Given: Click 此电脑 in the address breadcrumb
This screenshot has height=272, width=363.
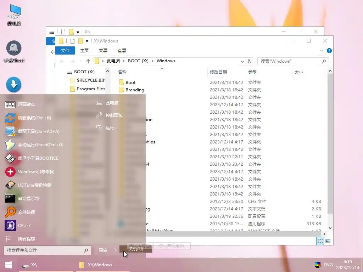Looking at the screenshot, I should pyautogui.click(x=113, y=61).
